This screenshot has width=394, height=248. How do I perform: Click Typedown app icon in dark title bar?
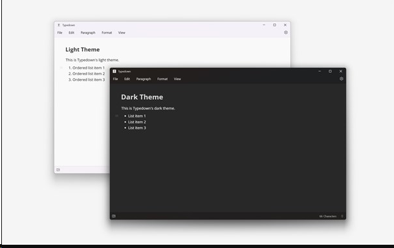[x=115, y=71]
